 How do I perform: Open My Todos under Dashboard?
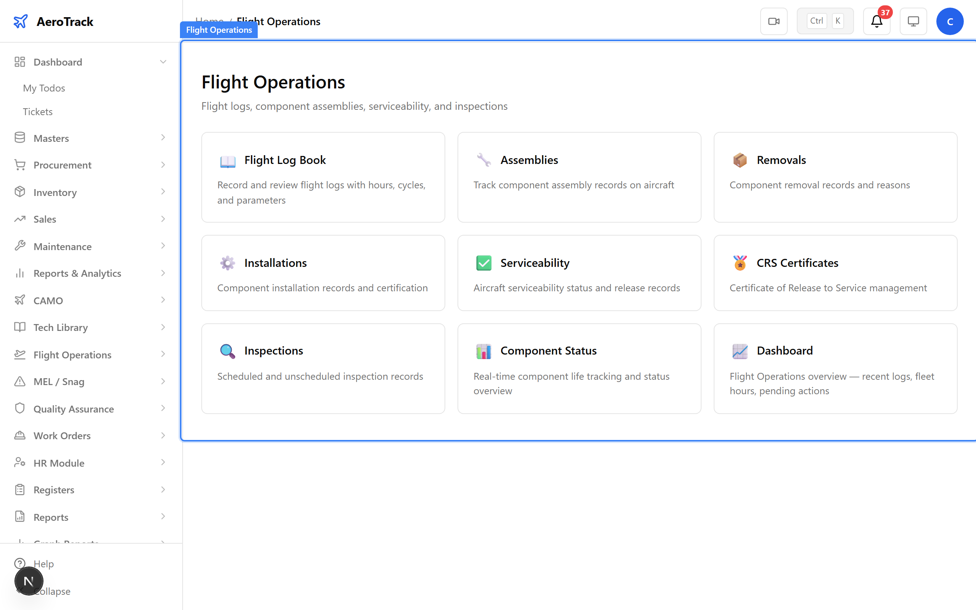pos(43,88)
